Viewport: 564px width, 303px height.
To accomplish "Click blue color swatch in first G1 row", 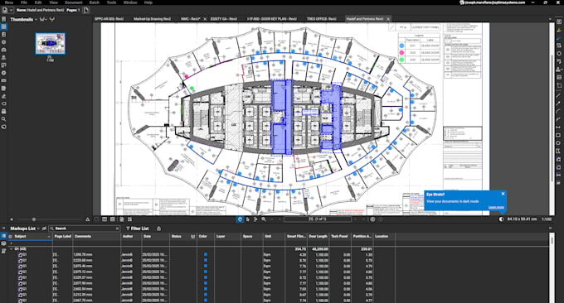I will (206, 254).
